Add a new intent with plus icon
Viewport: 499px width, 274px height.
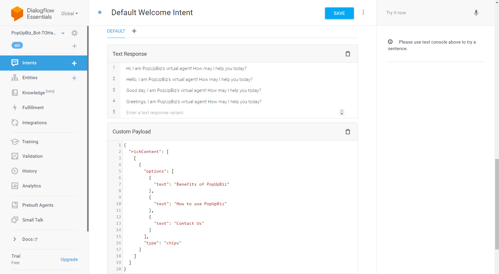pyautogui.click(x=74, y=63)
